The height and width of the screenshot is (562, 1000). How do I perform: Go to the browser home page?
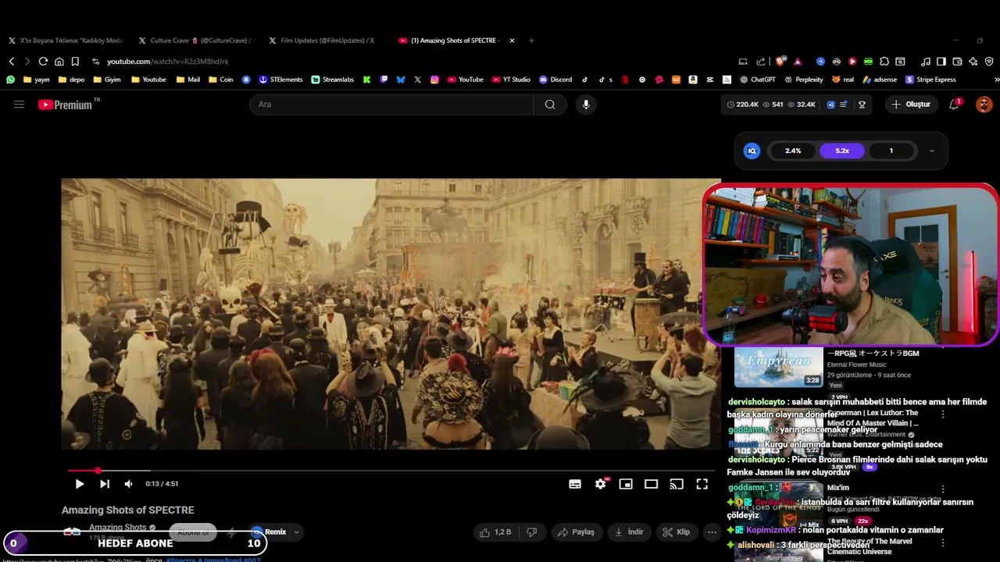tap(59, 61)
